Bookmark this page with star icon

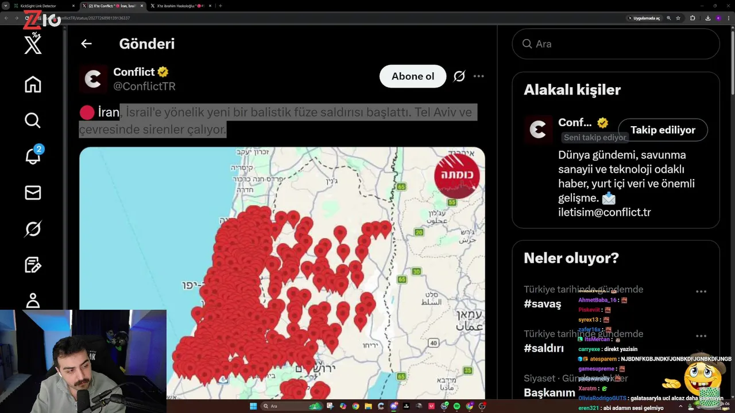(678, 18)
